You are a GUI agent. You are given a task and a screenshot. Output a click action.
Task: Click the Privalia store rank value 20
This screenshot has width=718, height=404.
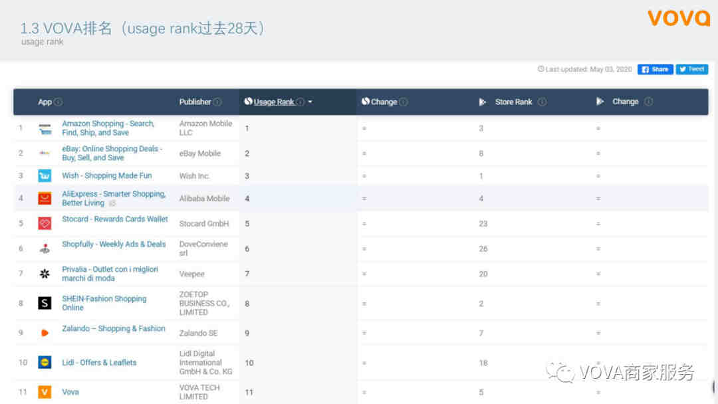483,274
